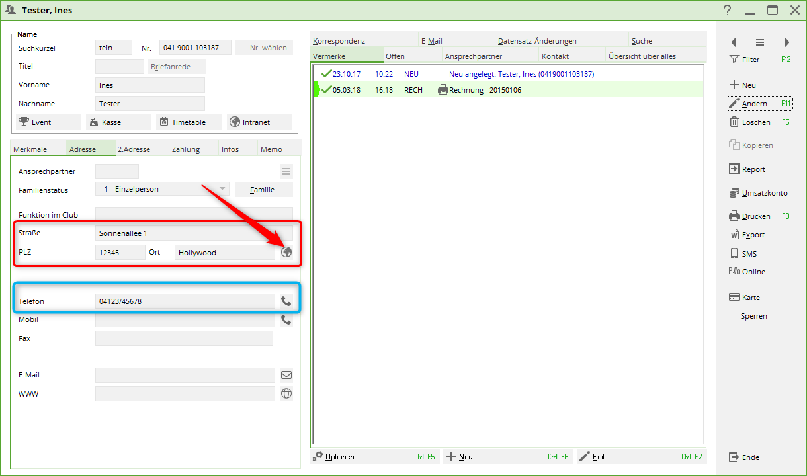The image size is (807, 476).
Task: Open help question mark in title bar
Action: (x=727, y=10)
